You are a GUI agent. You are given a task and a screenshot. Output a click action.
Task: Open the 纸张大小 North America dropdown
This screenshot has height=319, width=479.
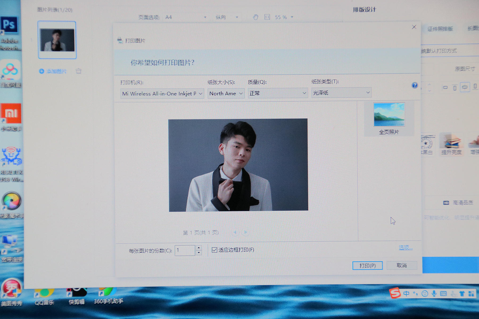point(226,94)
